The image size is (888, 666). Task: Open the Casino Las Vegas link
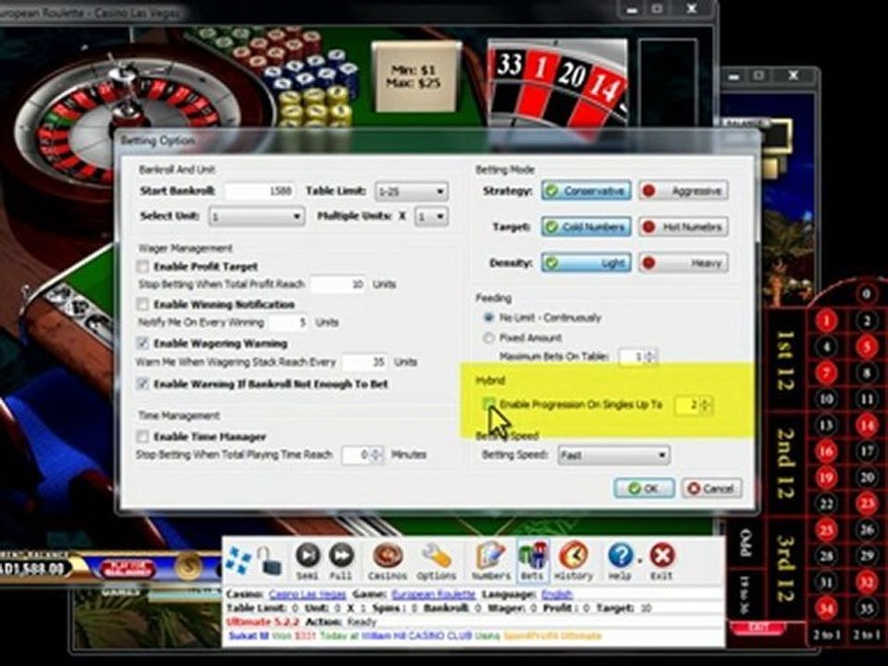point(307,595)
